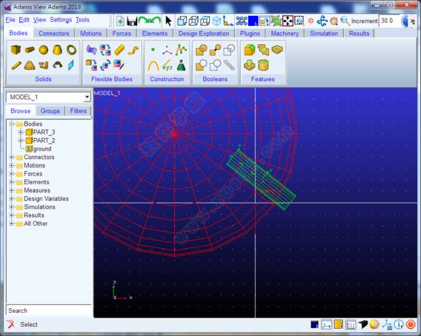Expand the Forces folder

click(x=11, y=174)
